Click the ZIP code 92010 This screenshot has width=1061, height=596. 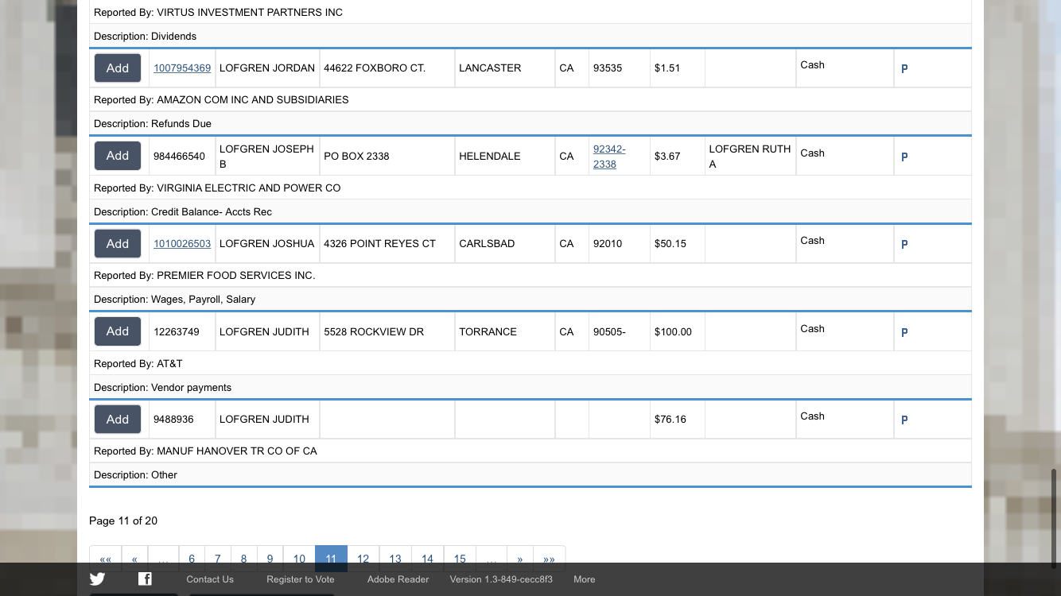click(x=608, y=244)
